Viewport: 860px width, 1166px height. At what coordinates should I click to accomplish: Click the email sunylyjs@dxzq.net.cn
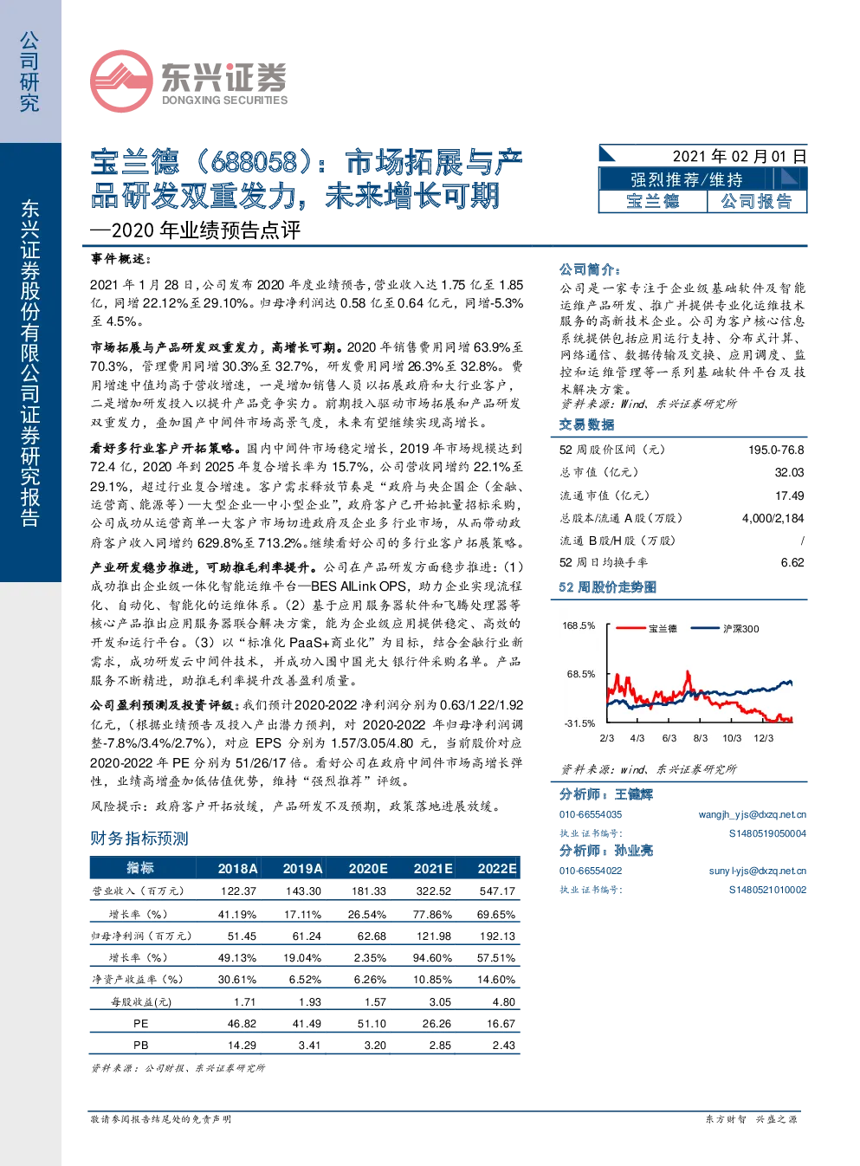pos(758,871)
